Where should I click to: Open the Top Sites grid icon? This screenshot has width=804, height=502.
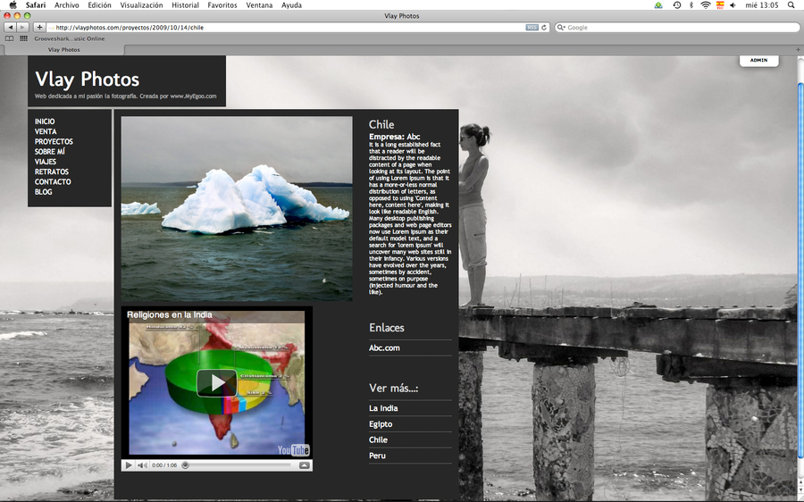coord(23,38)
